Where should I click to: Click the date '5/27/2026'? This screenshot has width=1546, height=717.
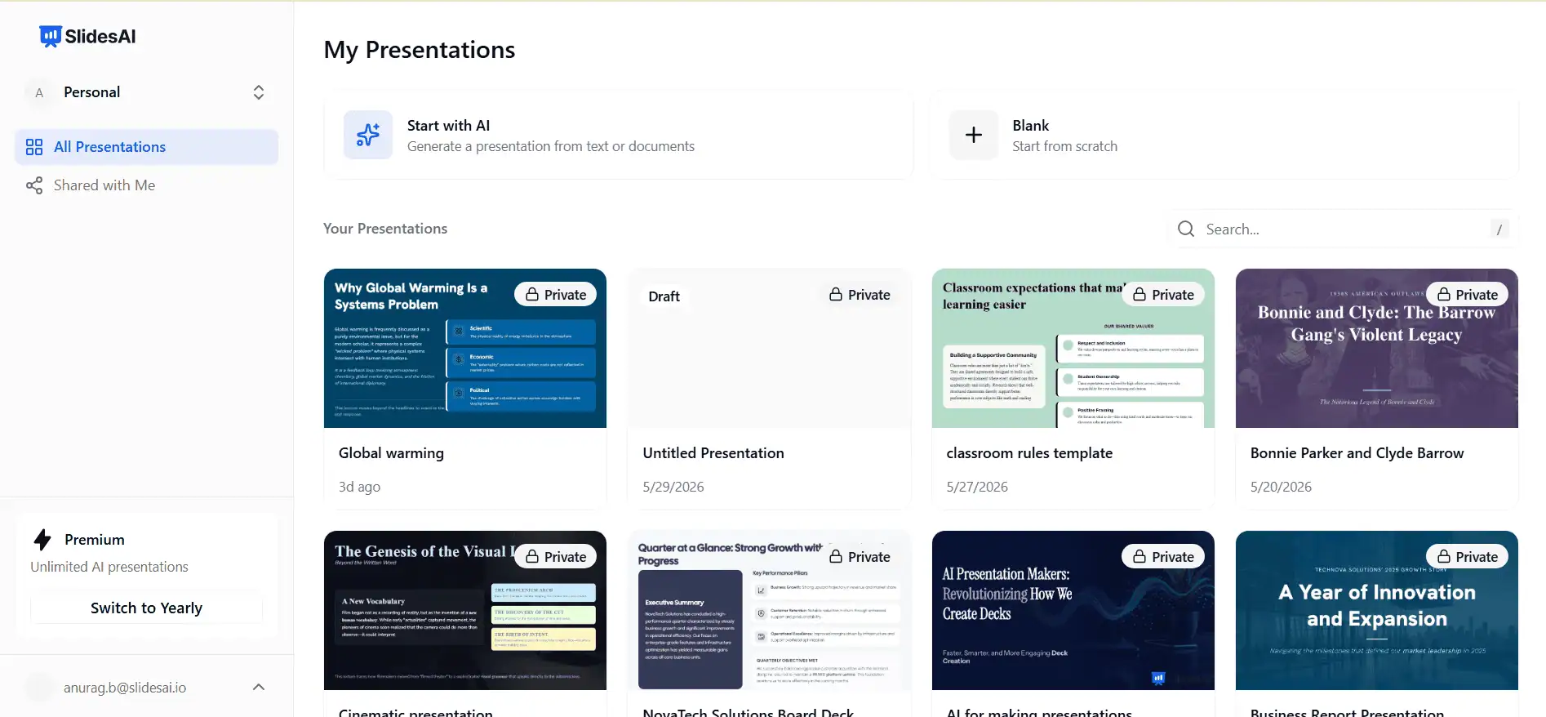977,487
